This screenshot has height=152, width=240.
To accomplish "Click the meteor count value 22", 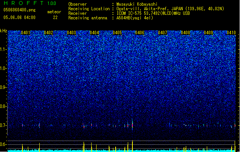I will coord(55,17).
